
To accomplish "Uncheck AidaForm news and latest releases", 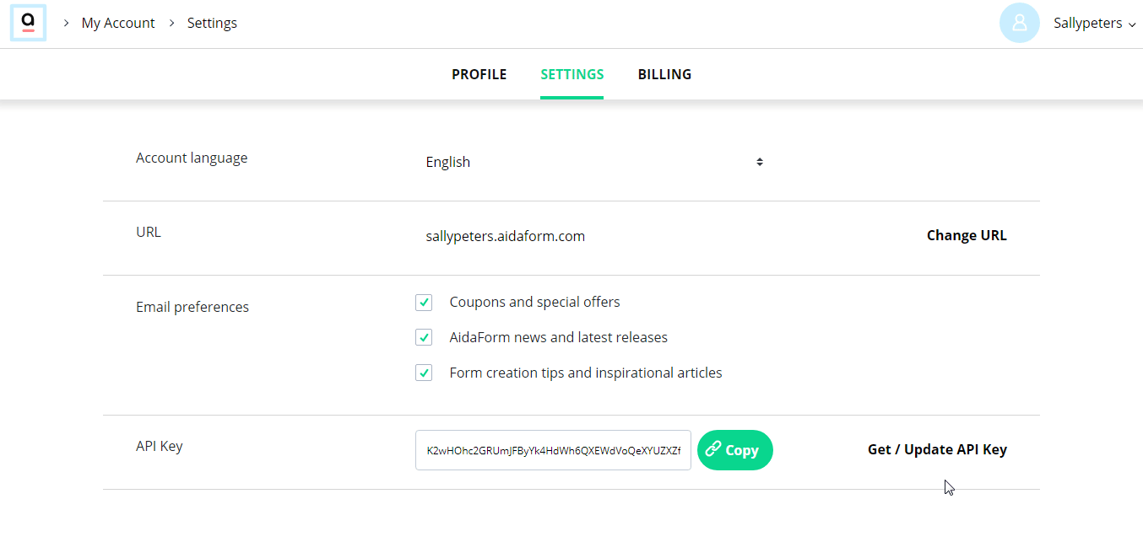I will tap(424, 337).
